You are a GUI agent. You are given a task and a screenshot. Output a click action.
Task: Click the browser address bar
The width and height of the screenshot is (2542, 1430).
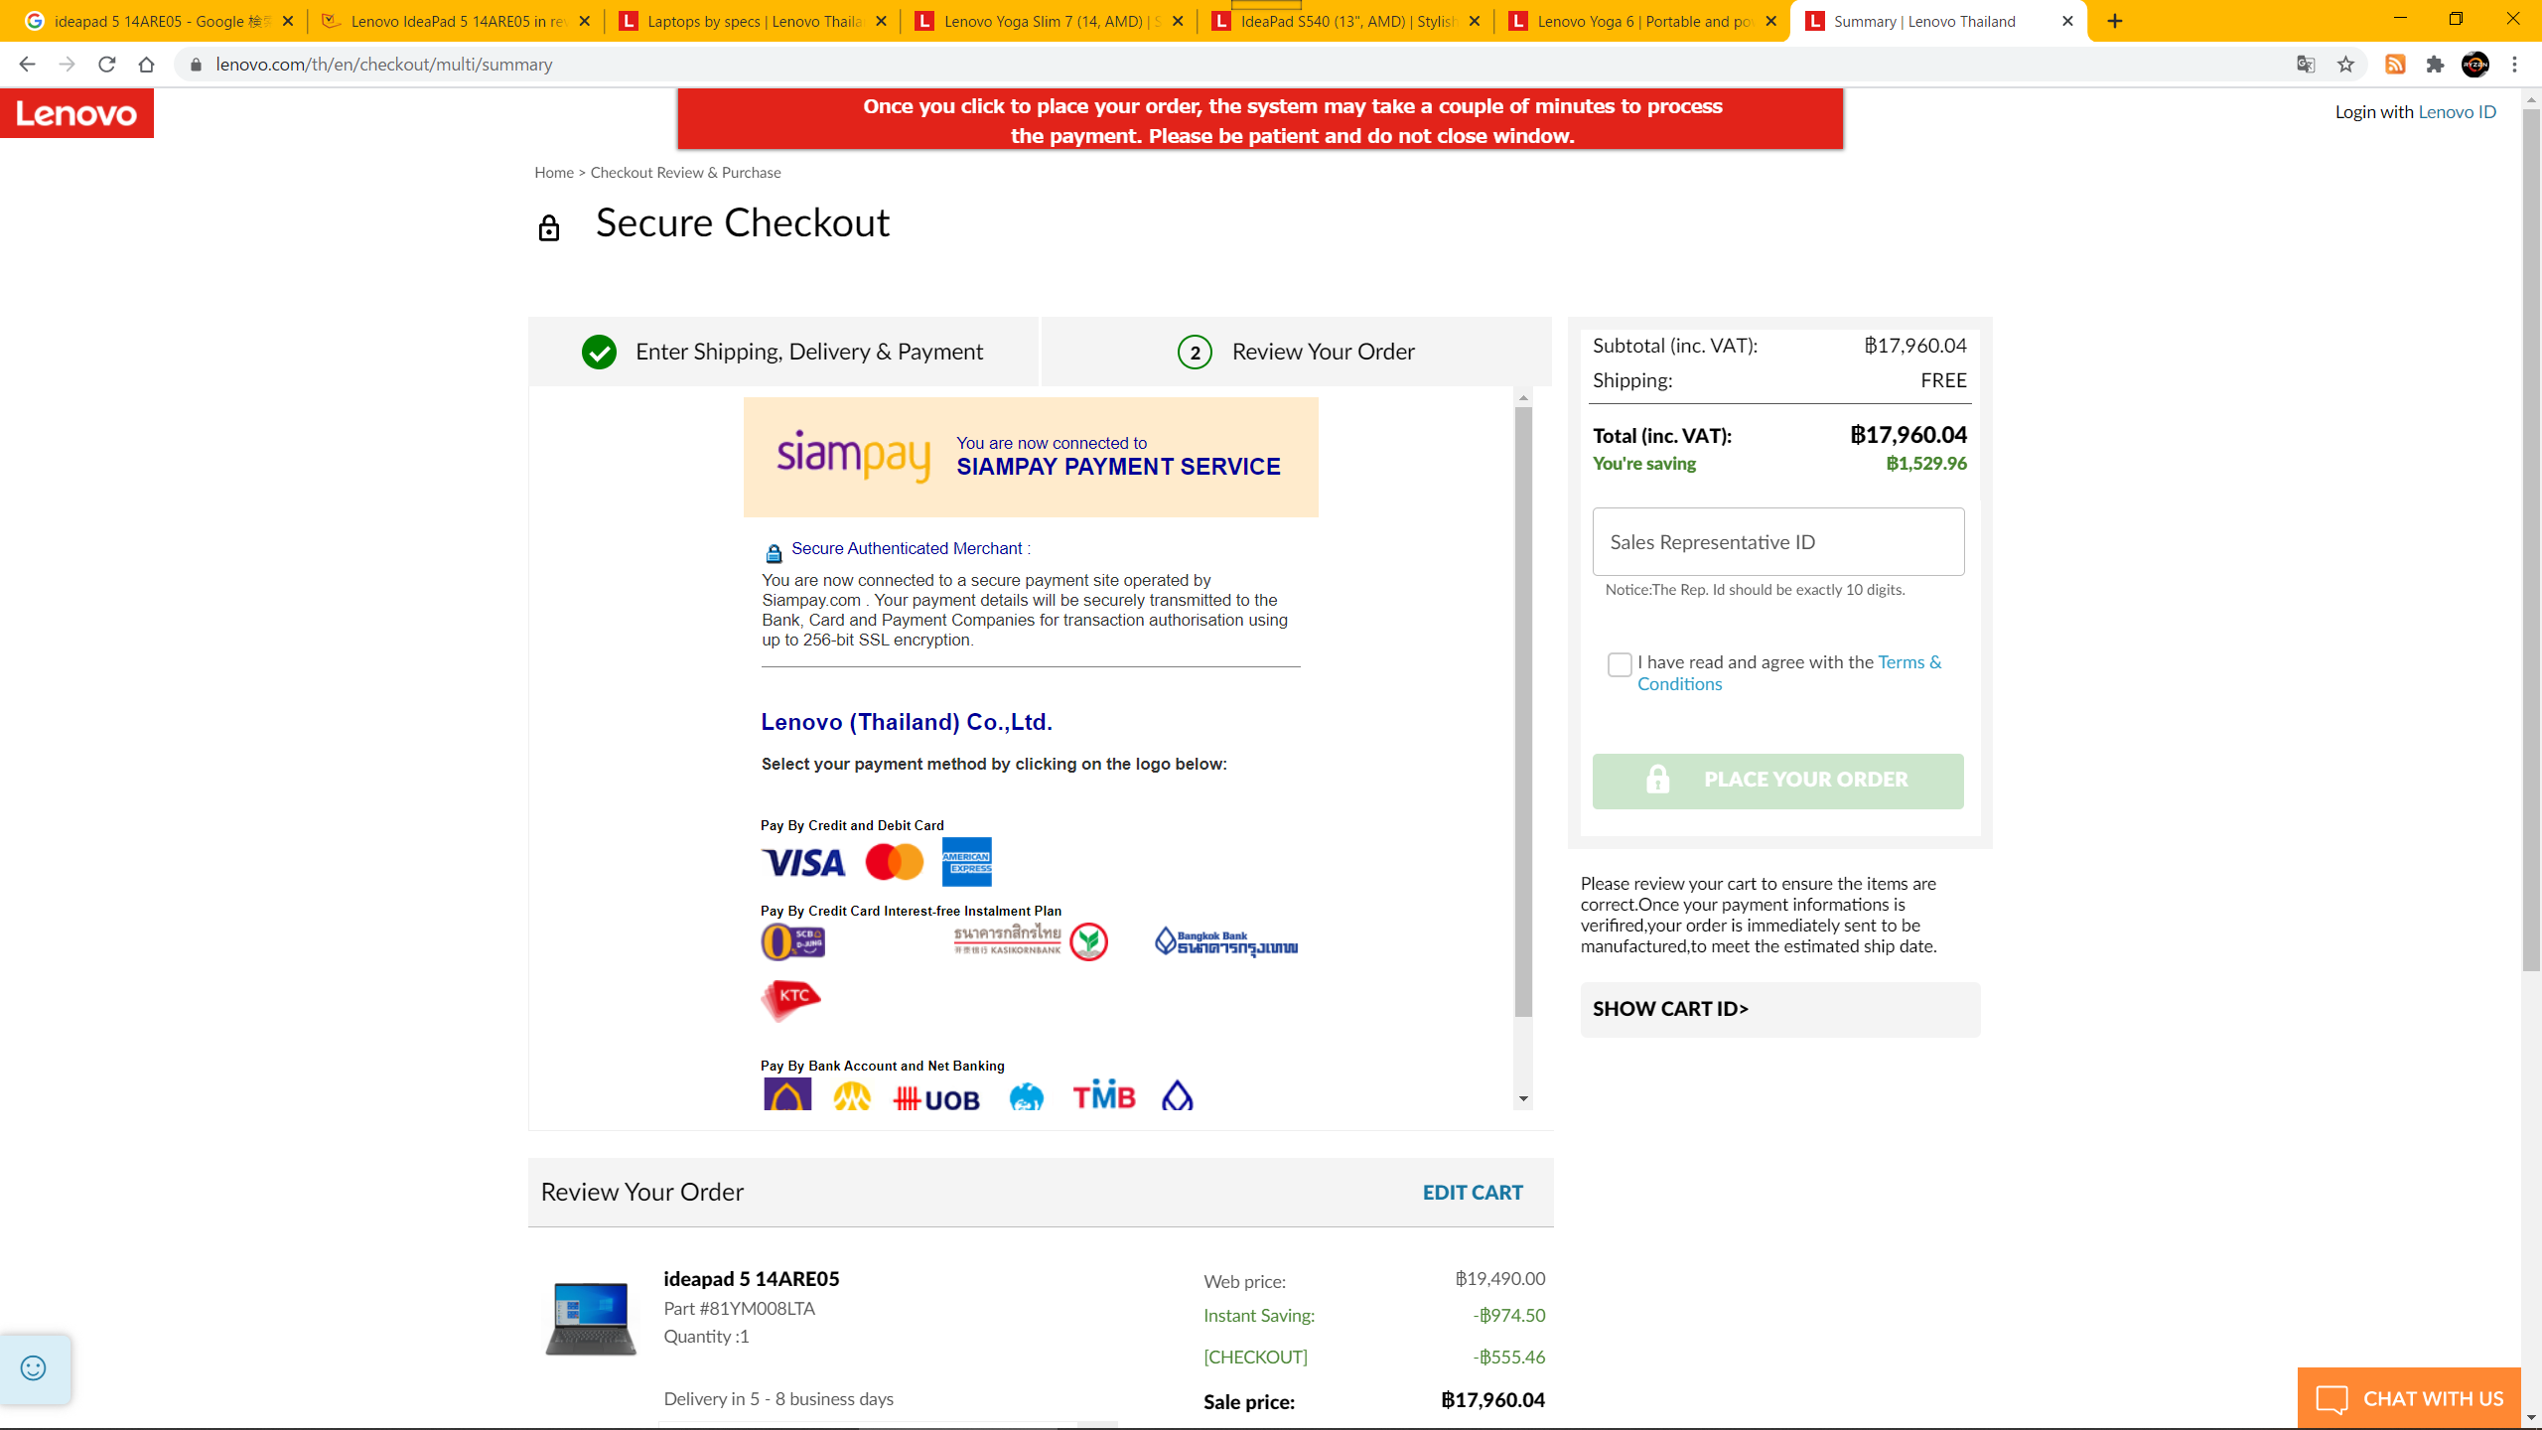click(x=1231, y=65)
